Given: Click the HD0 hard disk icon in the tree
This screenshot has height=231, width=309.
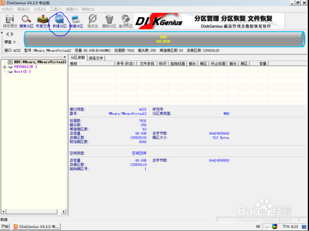Looking at the screenshot, I should point(10,62).
